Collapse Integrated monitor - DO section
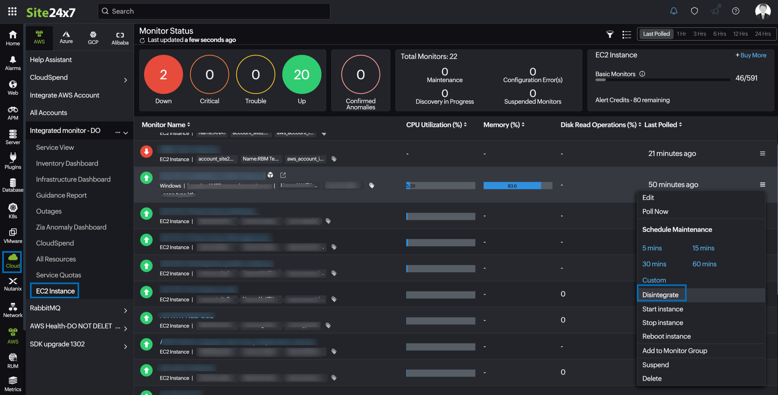 126,133
